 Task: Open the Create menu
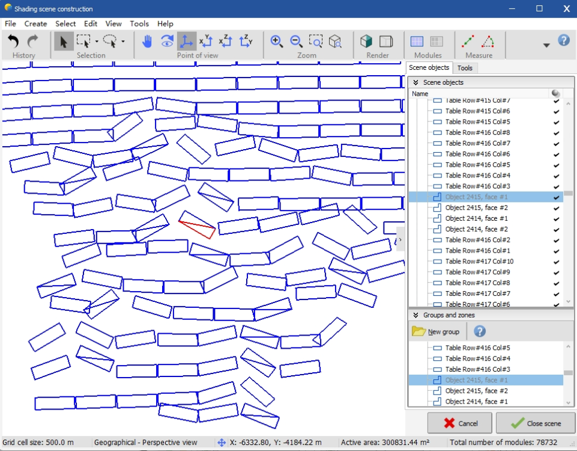(x=35, y=24)
